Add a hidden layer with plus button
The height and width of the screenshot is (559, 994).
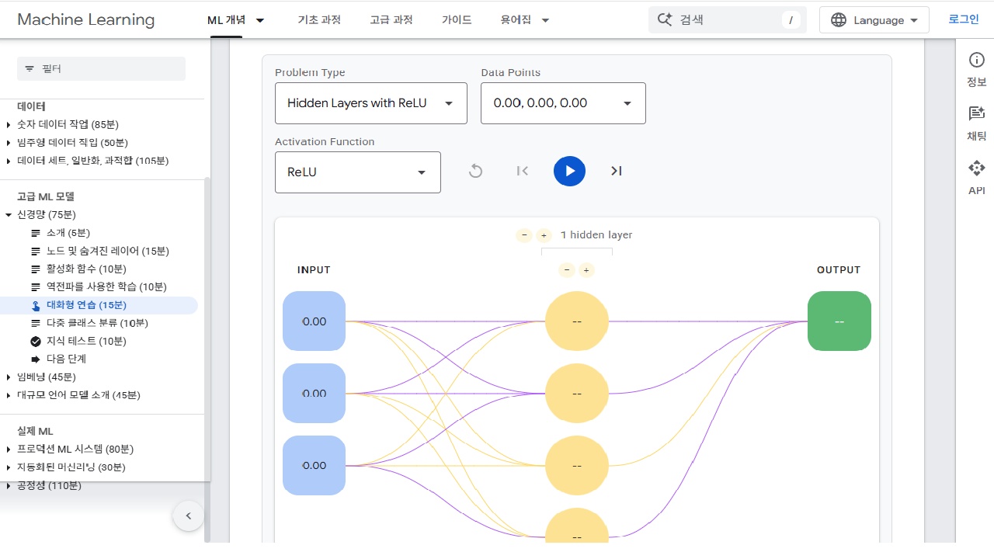coord(544,235)
